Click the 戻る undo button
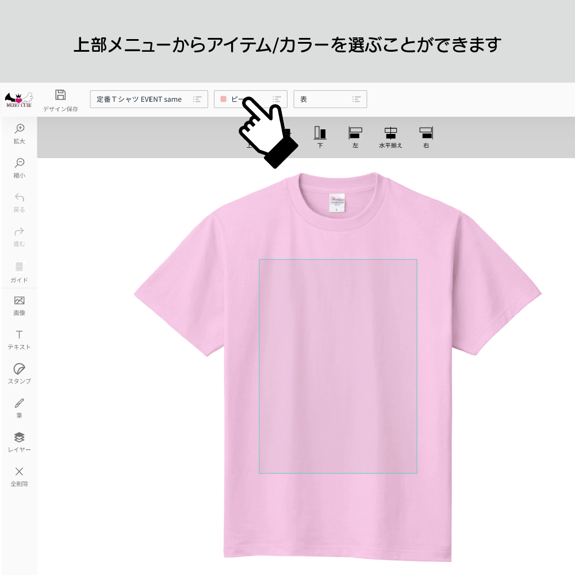The image size is (575, 575). (19, 202)
